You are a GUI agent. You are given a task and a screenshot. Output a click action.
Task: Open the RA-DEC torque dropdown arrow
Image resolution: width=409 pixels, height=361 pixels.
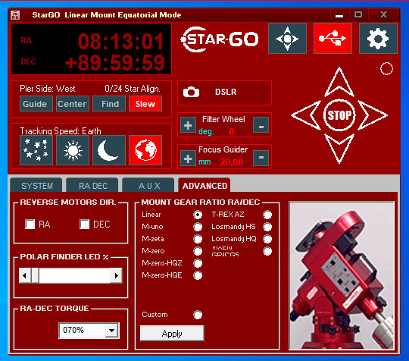(x=112, y=331)
